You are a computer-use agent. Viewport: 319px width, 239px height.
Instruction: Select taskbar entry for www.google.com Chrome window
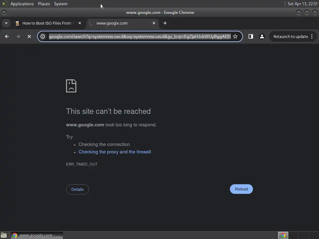(x=37, y=235)
